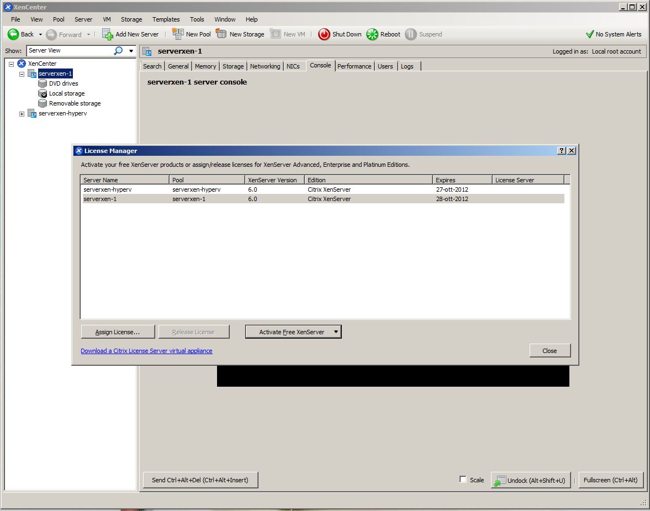
Task: Open the Server View dropdown arrow
Action: pos(131,51)
